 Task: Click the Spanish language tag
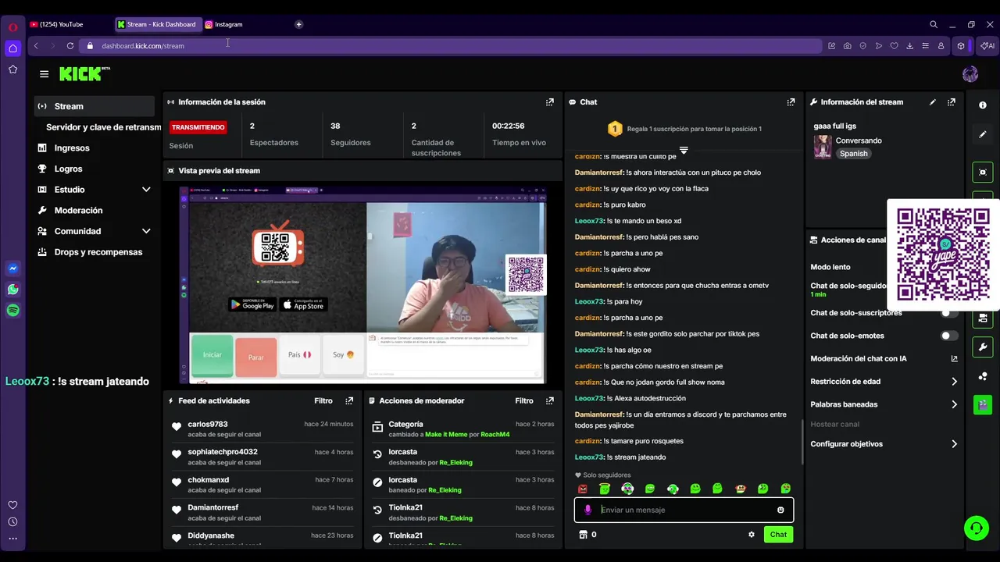point(853,154)
